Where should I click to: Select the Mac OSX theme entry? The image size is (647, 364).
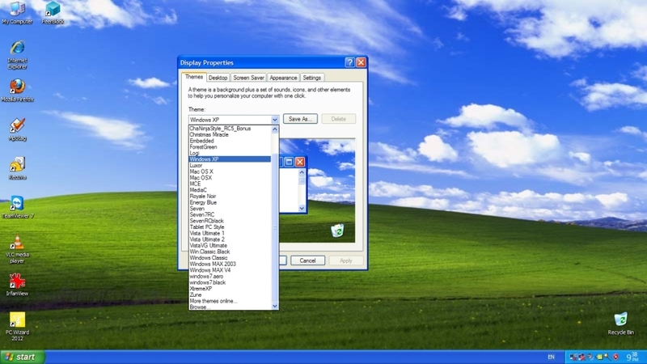pos(230,178)
